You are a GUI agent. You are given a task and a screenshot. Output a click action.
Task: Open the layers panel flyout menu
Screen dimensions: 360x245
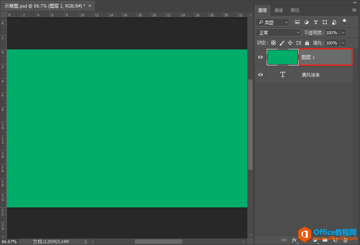pos(354,10)
